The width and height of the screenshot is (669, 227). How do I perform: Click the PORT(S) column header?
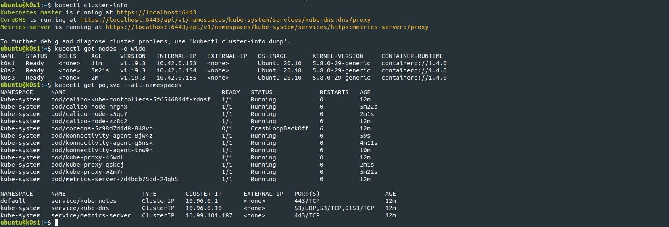pos(307,194)
